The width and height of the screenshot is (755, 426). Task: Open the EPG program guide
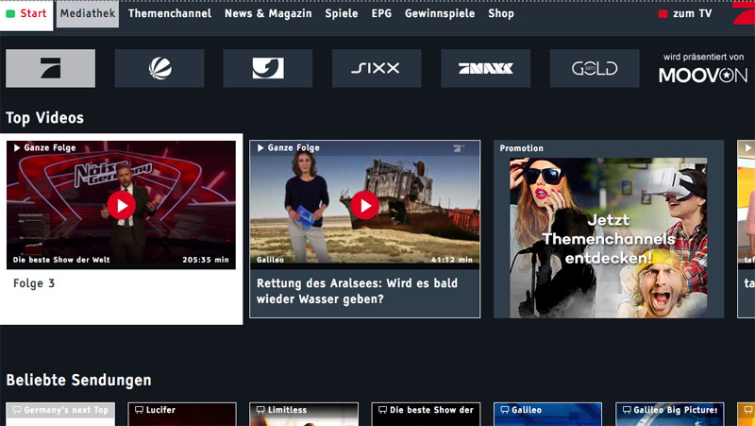pyautogui.click(x=381, y=13)
